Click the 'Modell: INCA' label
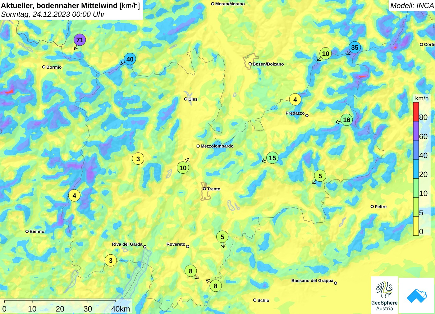Viewport: 435px width, 314px height. pos(412,5)
